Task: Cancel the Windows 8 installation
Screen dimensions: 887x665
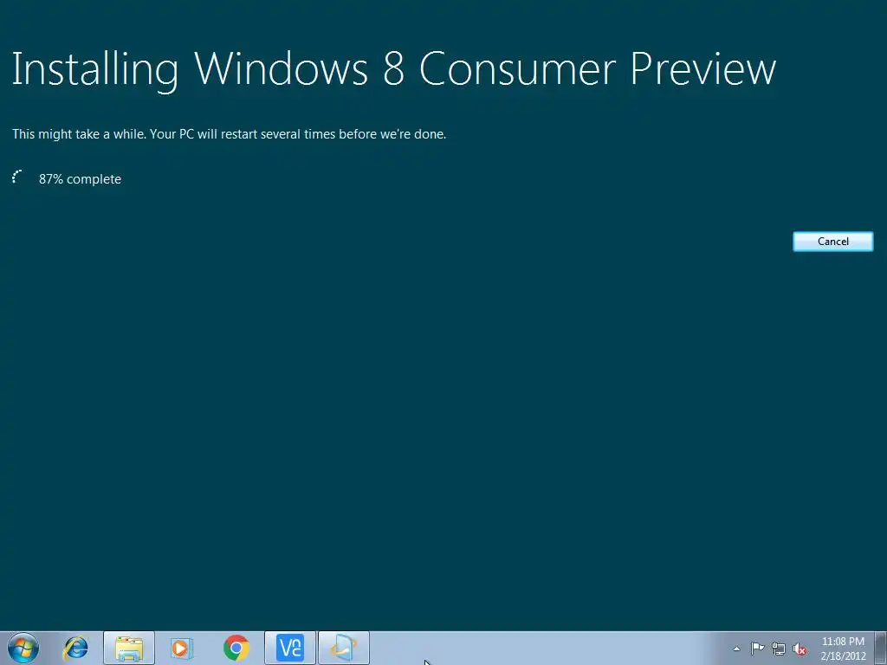Action: click(x=832, y=242)
